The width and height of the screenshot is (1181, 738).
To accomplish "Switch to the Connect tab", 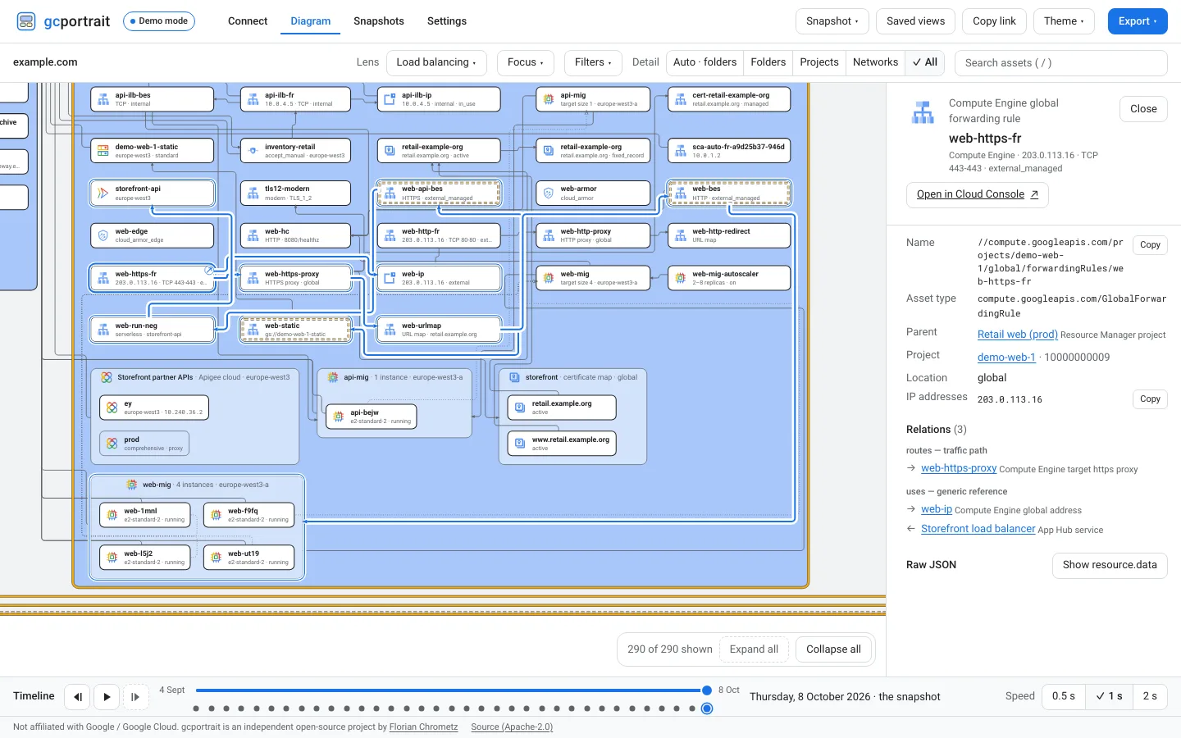I will (x=248, y=21).
